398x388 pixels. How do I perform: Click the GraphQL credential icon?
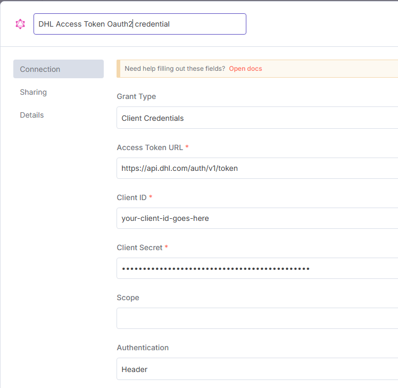20,24
